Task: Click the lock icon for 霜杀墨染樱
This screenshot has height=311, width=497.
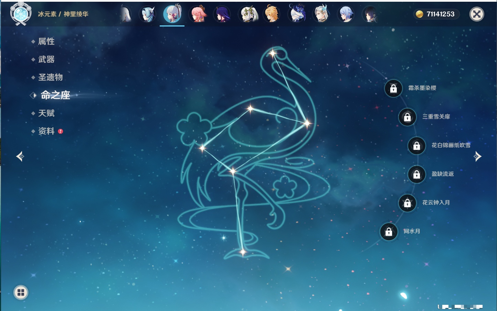Action: [x=393, y=88]
